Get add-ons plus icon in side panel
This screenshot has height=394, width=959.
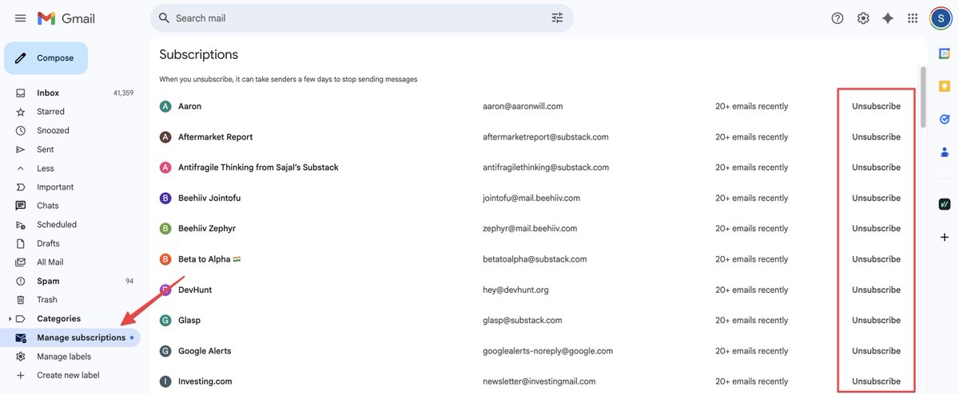click(x=945, y=237)
